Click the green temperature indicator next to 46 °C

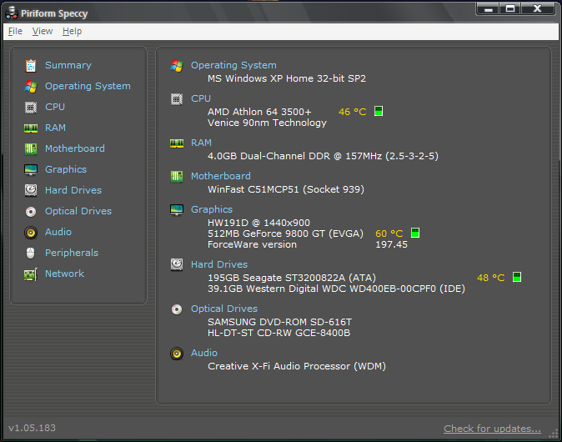coord(379,111)
